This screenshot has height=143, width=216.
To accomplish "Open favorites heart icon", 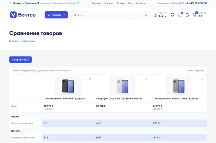I will [x=172, y=15].
